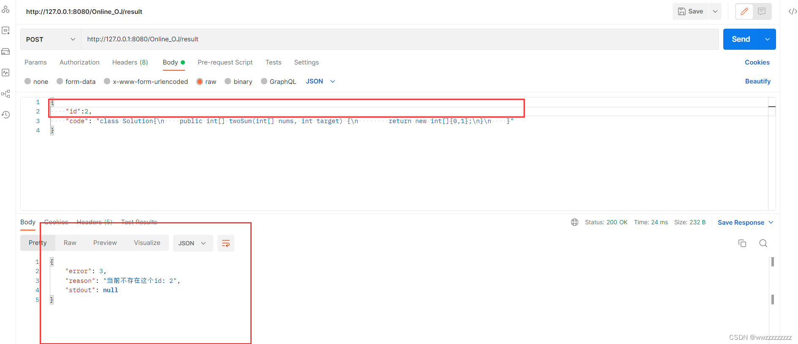Image resolution: width=798 pixels, height=344 pixels.
Task: Click the request tab title URL
Action: pos(84,12)
